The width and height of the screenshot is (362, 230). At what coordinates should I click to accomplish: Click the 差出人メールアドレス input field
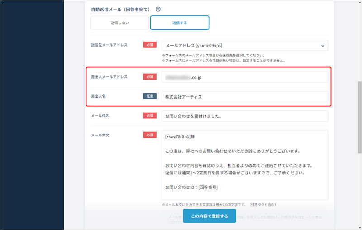click(x=244, y=77)
